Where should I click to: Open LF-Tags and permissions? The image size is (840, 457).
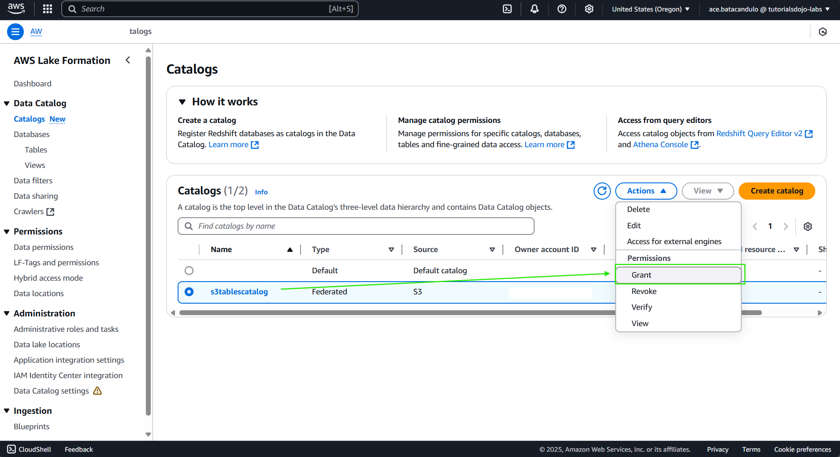click(x=56, y=263)
